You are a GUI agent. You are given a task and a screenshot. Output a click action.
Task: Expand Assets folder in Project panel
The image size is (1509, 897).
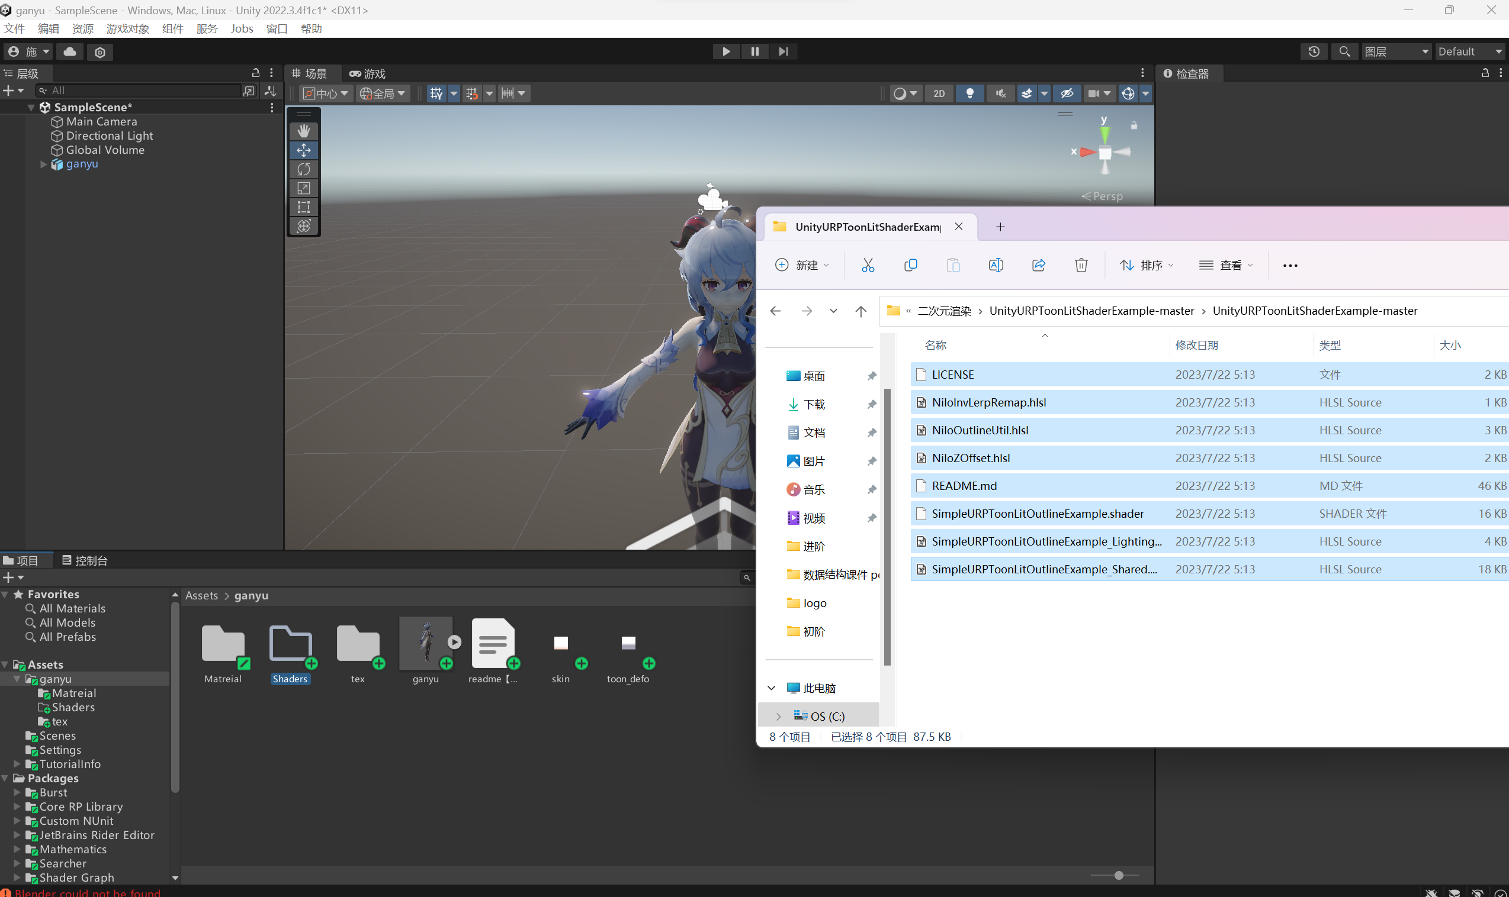tap(8, 664)
